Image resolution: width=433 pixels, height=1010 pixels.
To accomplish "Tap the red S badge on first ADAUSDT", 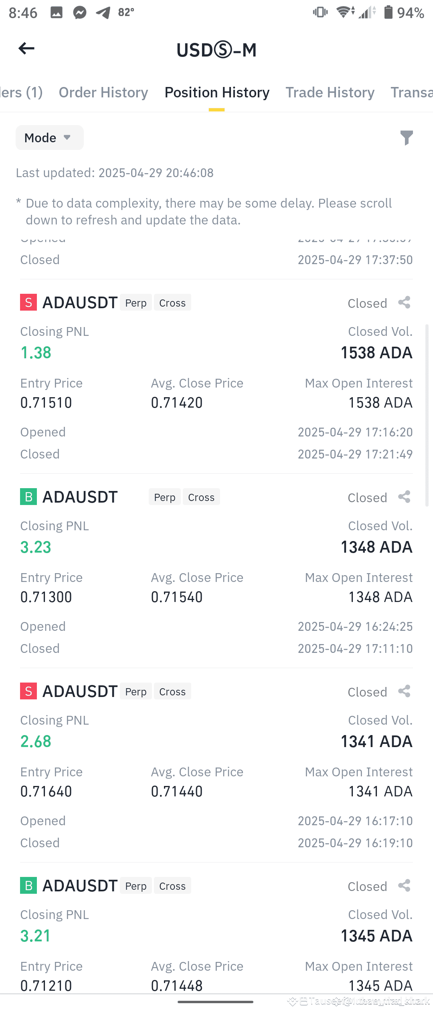I will click(28, 302).
